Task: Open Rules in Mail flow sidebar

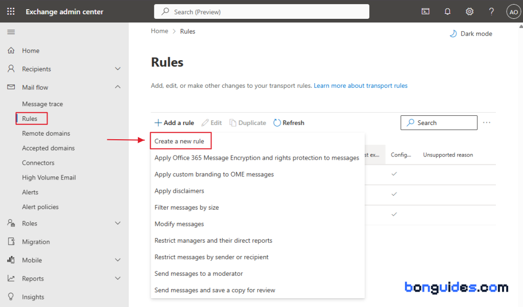Action: (x=30, y=118)
